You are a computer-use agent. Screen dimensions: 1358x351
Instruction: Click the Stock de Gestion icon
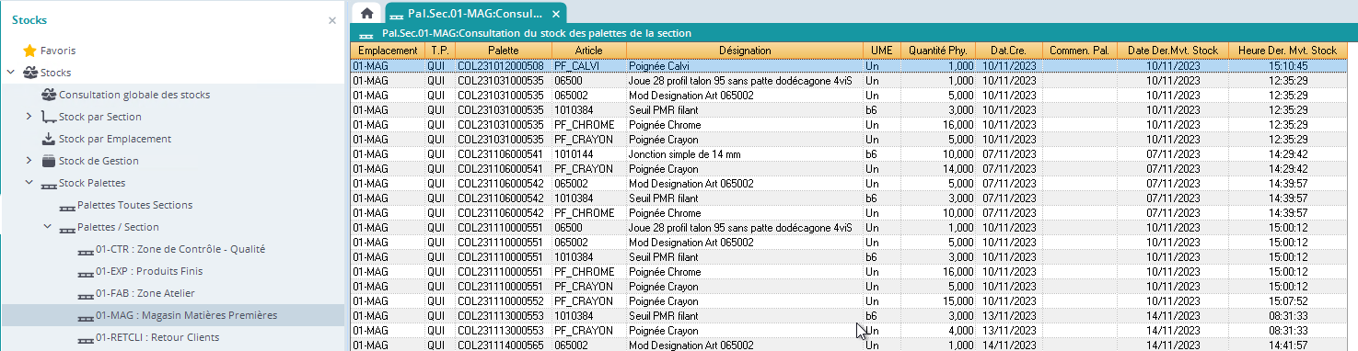(x=49, y=161)
